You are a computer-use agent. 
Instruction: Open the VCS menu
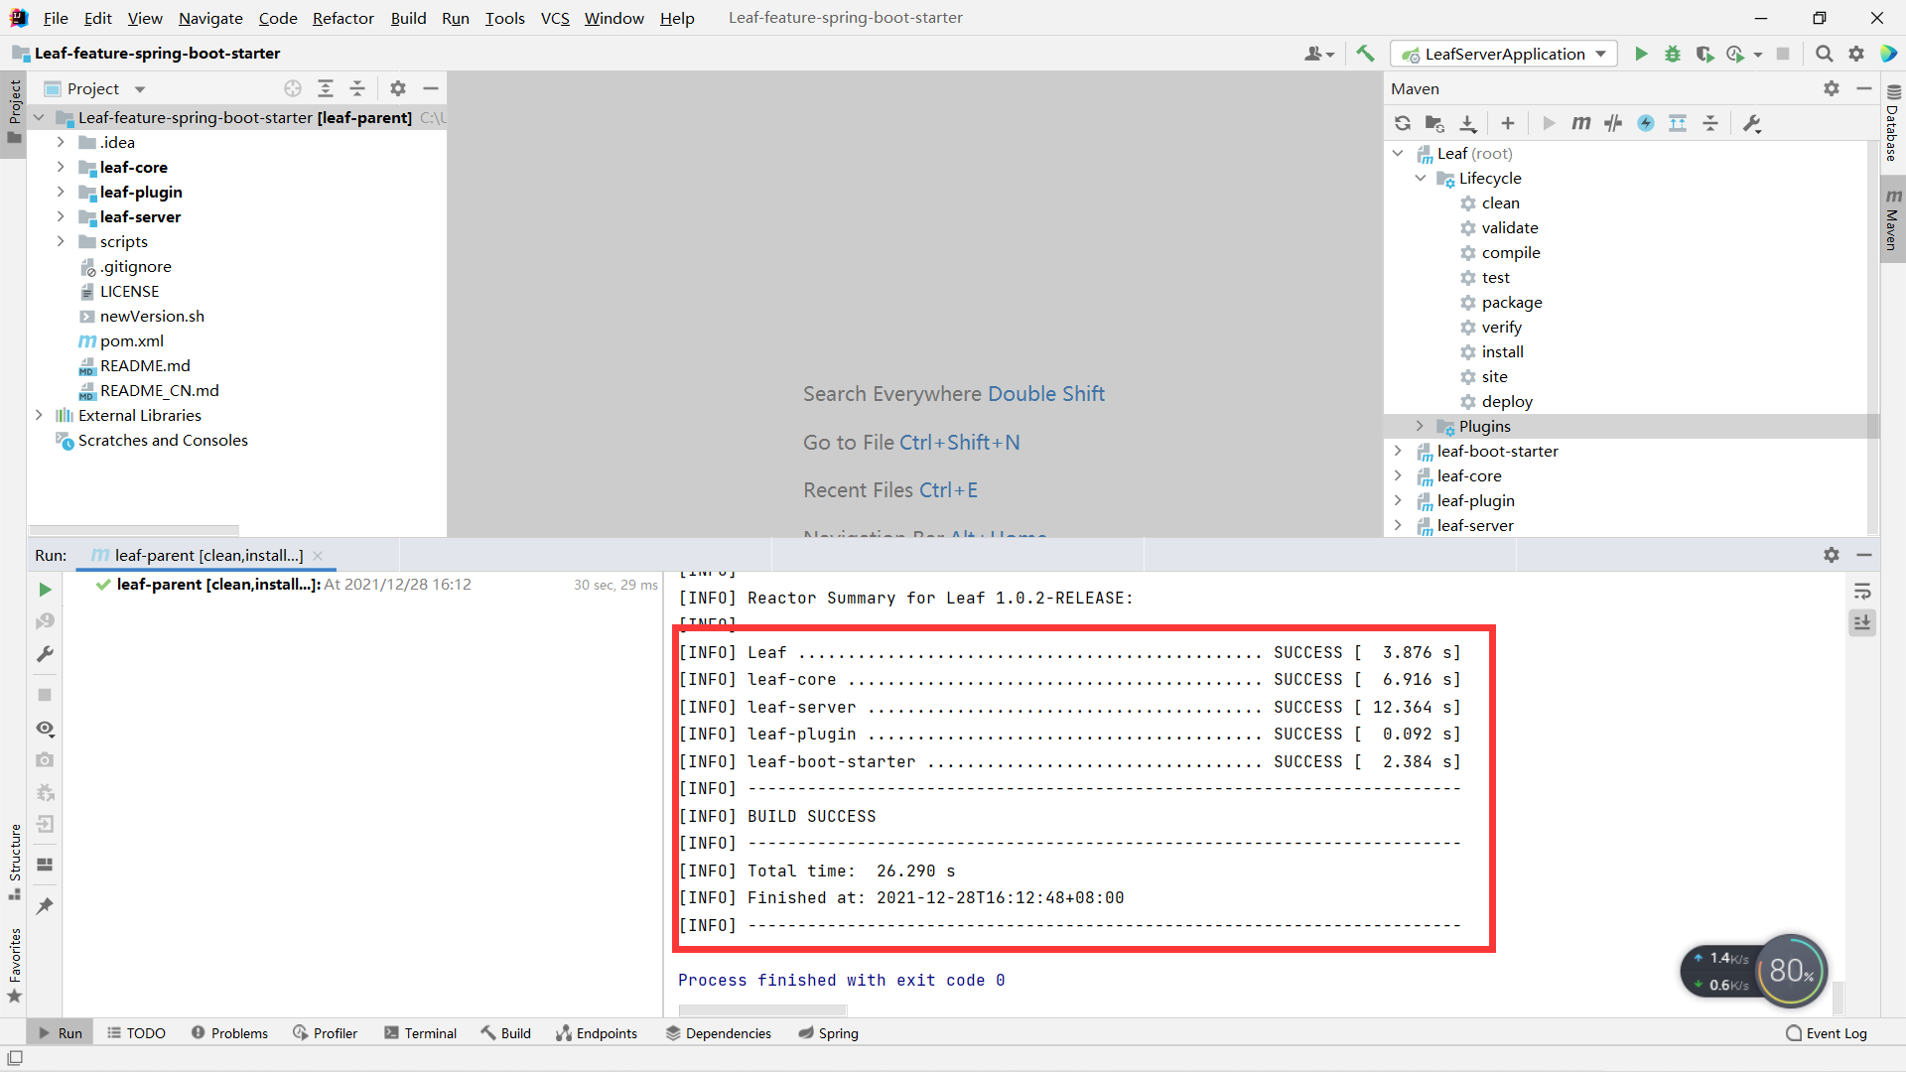point(555,18)
